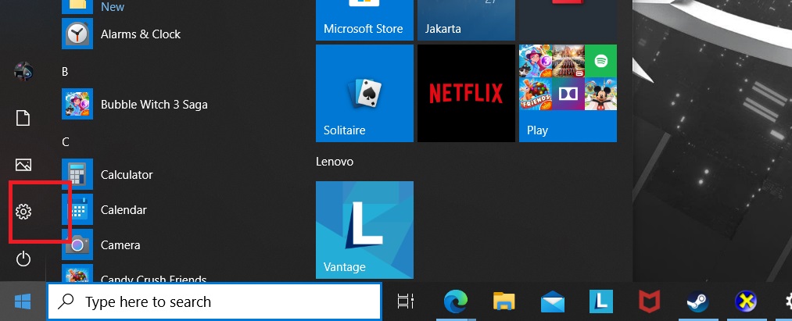Click the Play folder label

tap(537, 130)
